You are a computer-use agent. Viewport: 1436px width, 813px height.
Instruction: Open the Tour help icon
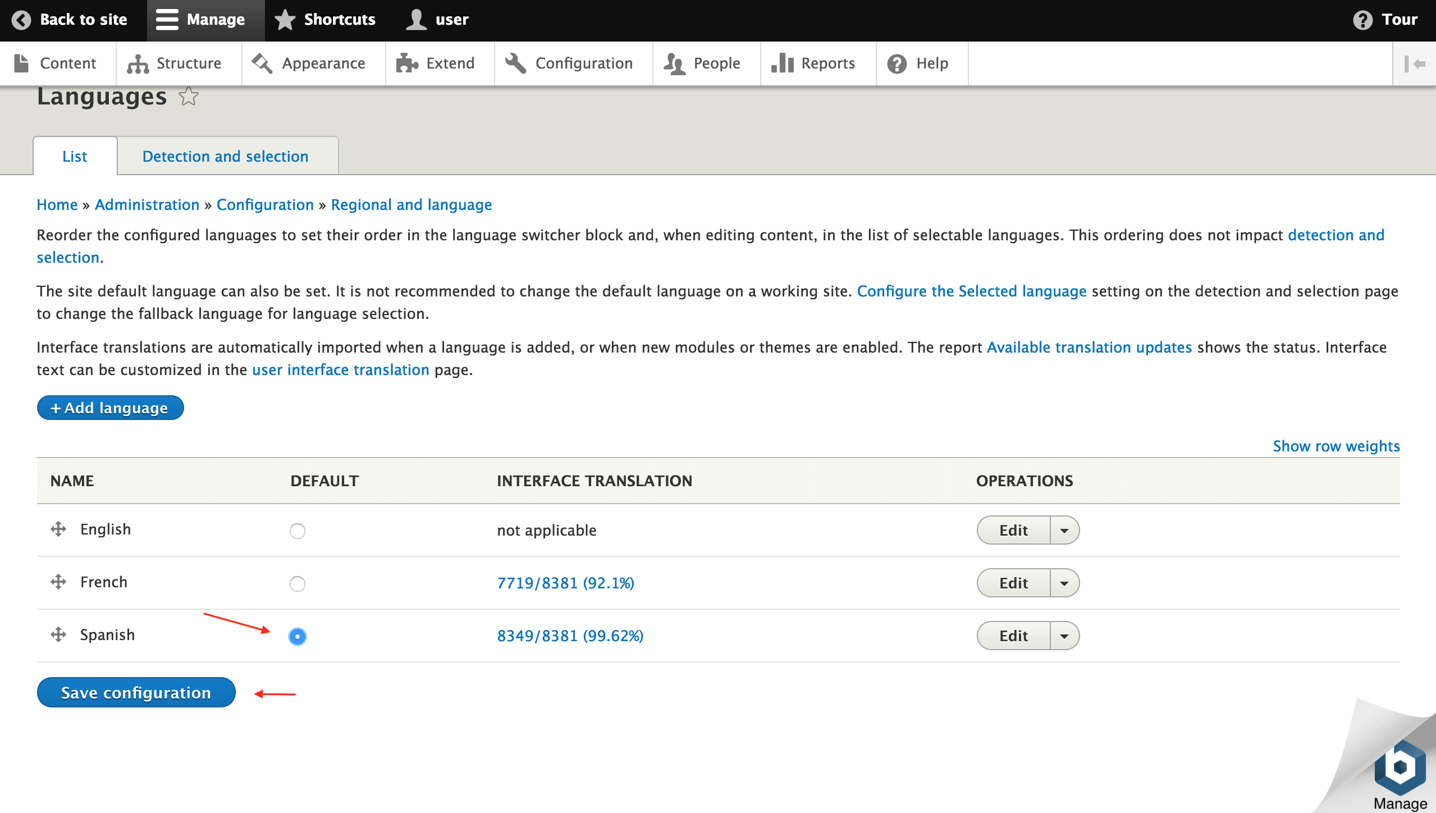(1362, 20)
